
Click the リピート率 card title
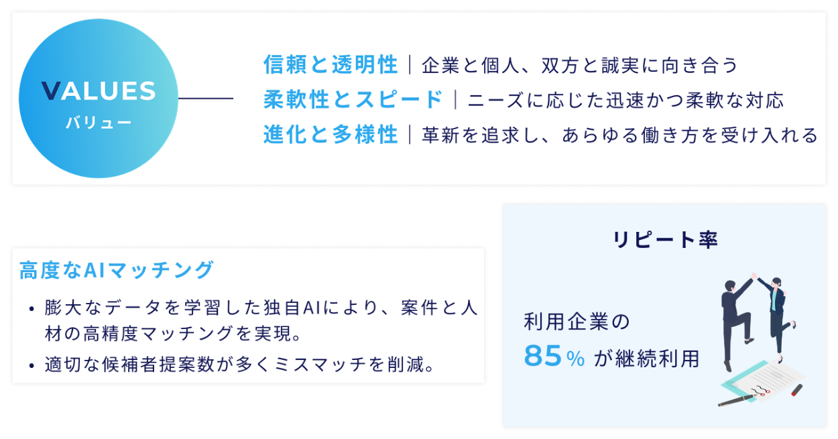point(665,241)
